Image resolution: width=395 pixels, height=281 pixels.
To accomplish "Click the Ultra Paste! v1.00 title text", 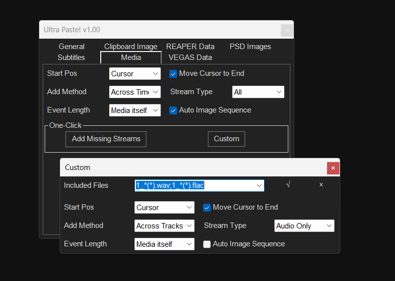I will pyautogui.click(x=72, y=30).
